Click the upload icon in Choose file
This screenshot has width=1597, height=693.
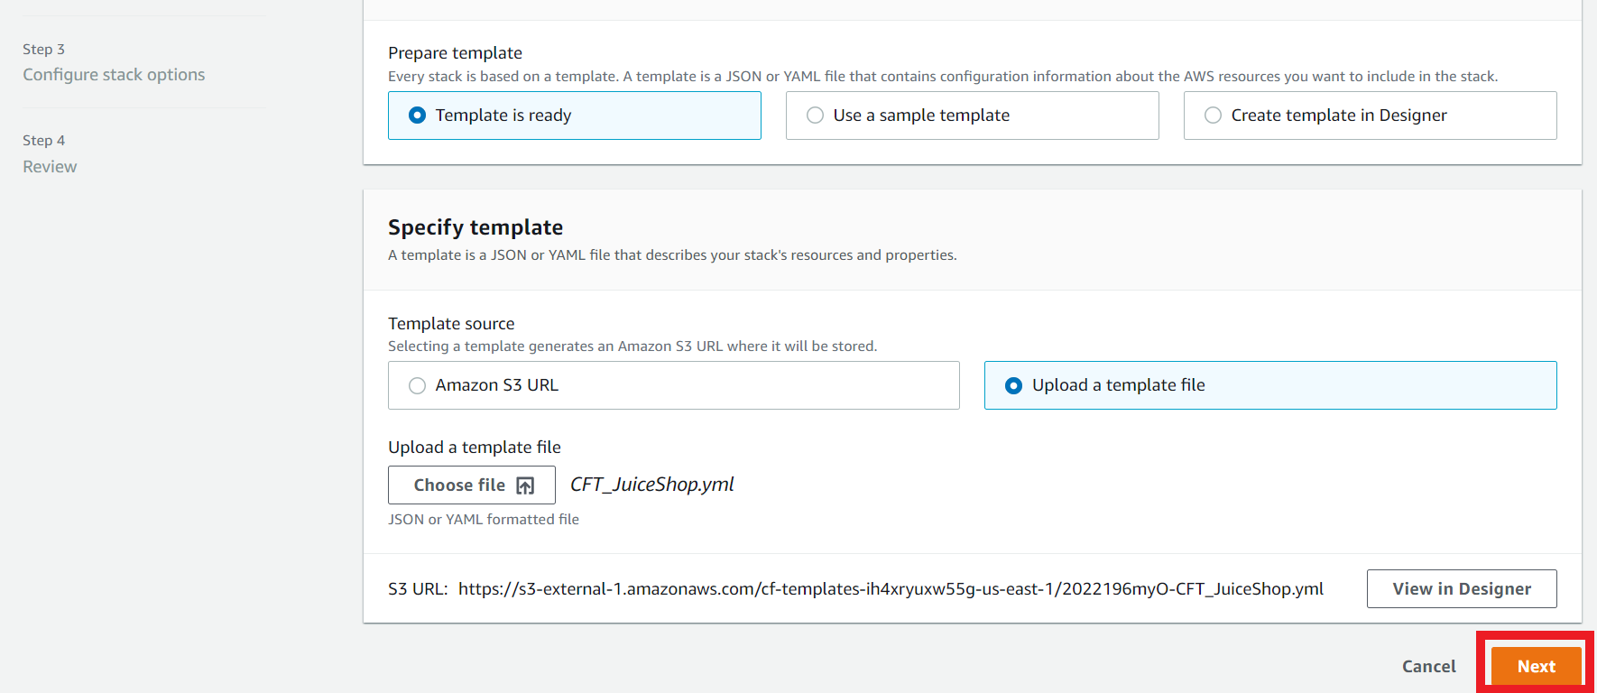525,485
